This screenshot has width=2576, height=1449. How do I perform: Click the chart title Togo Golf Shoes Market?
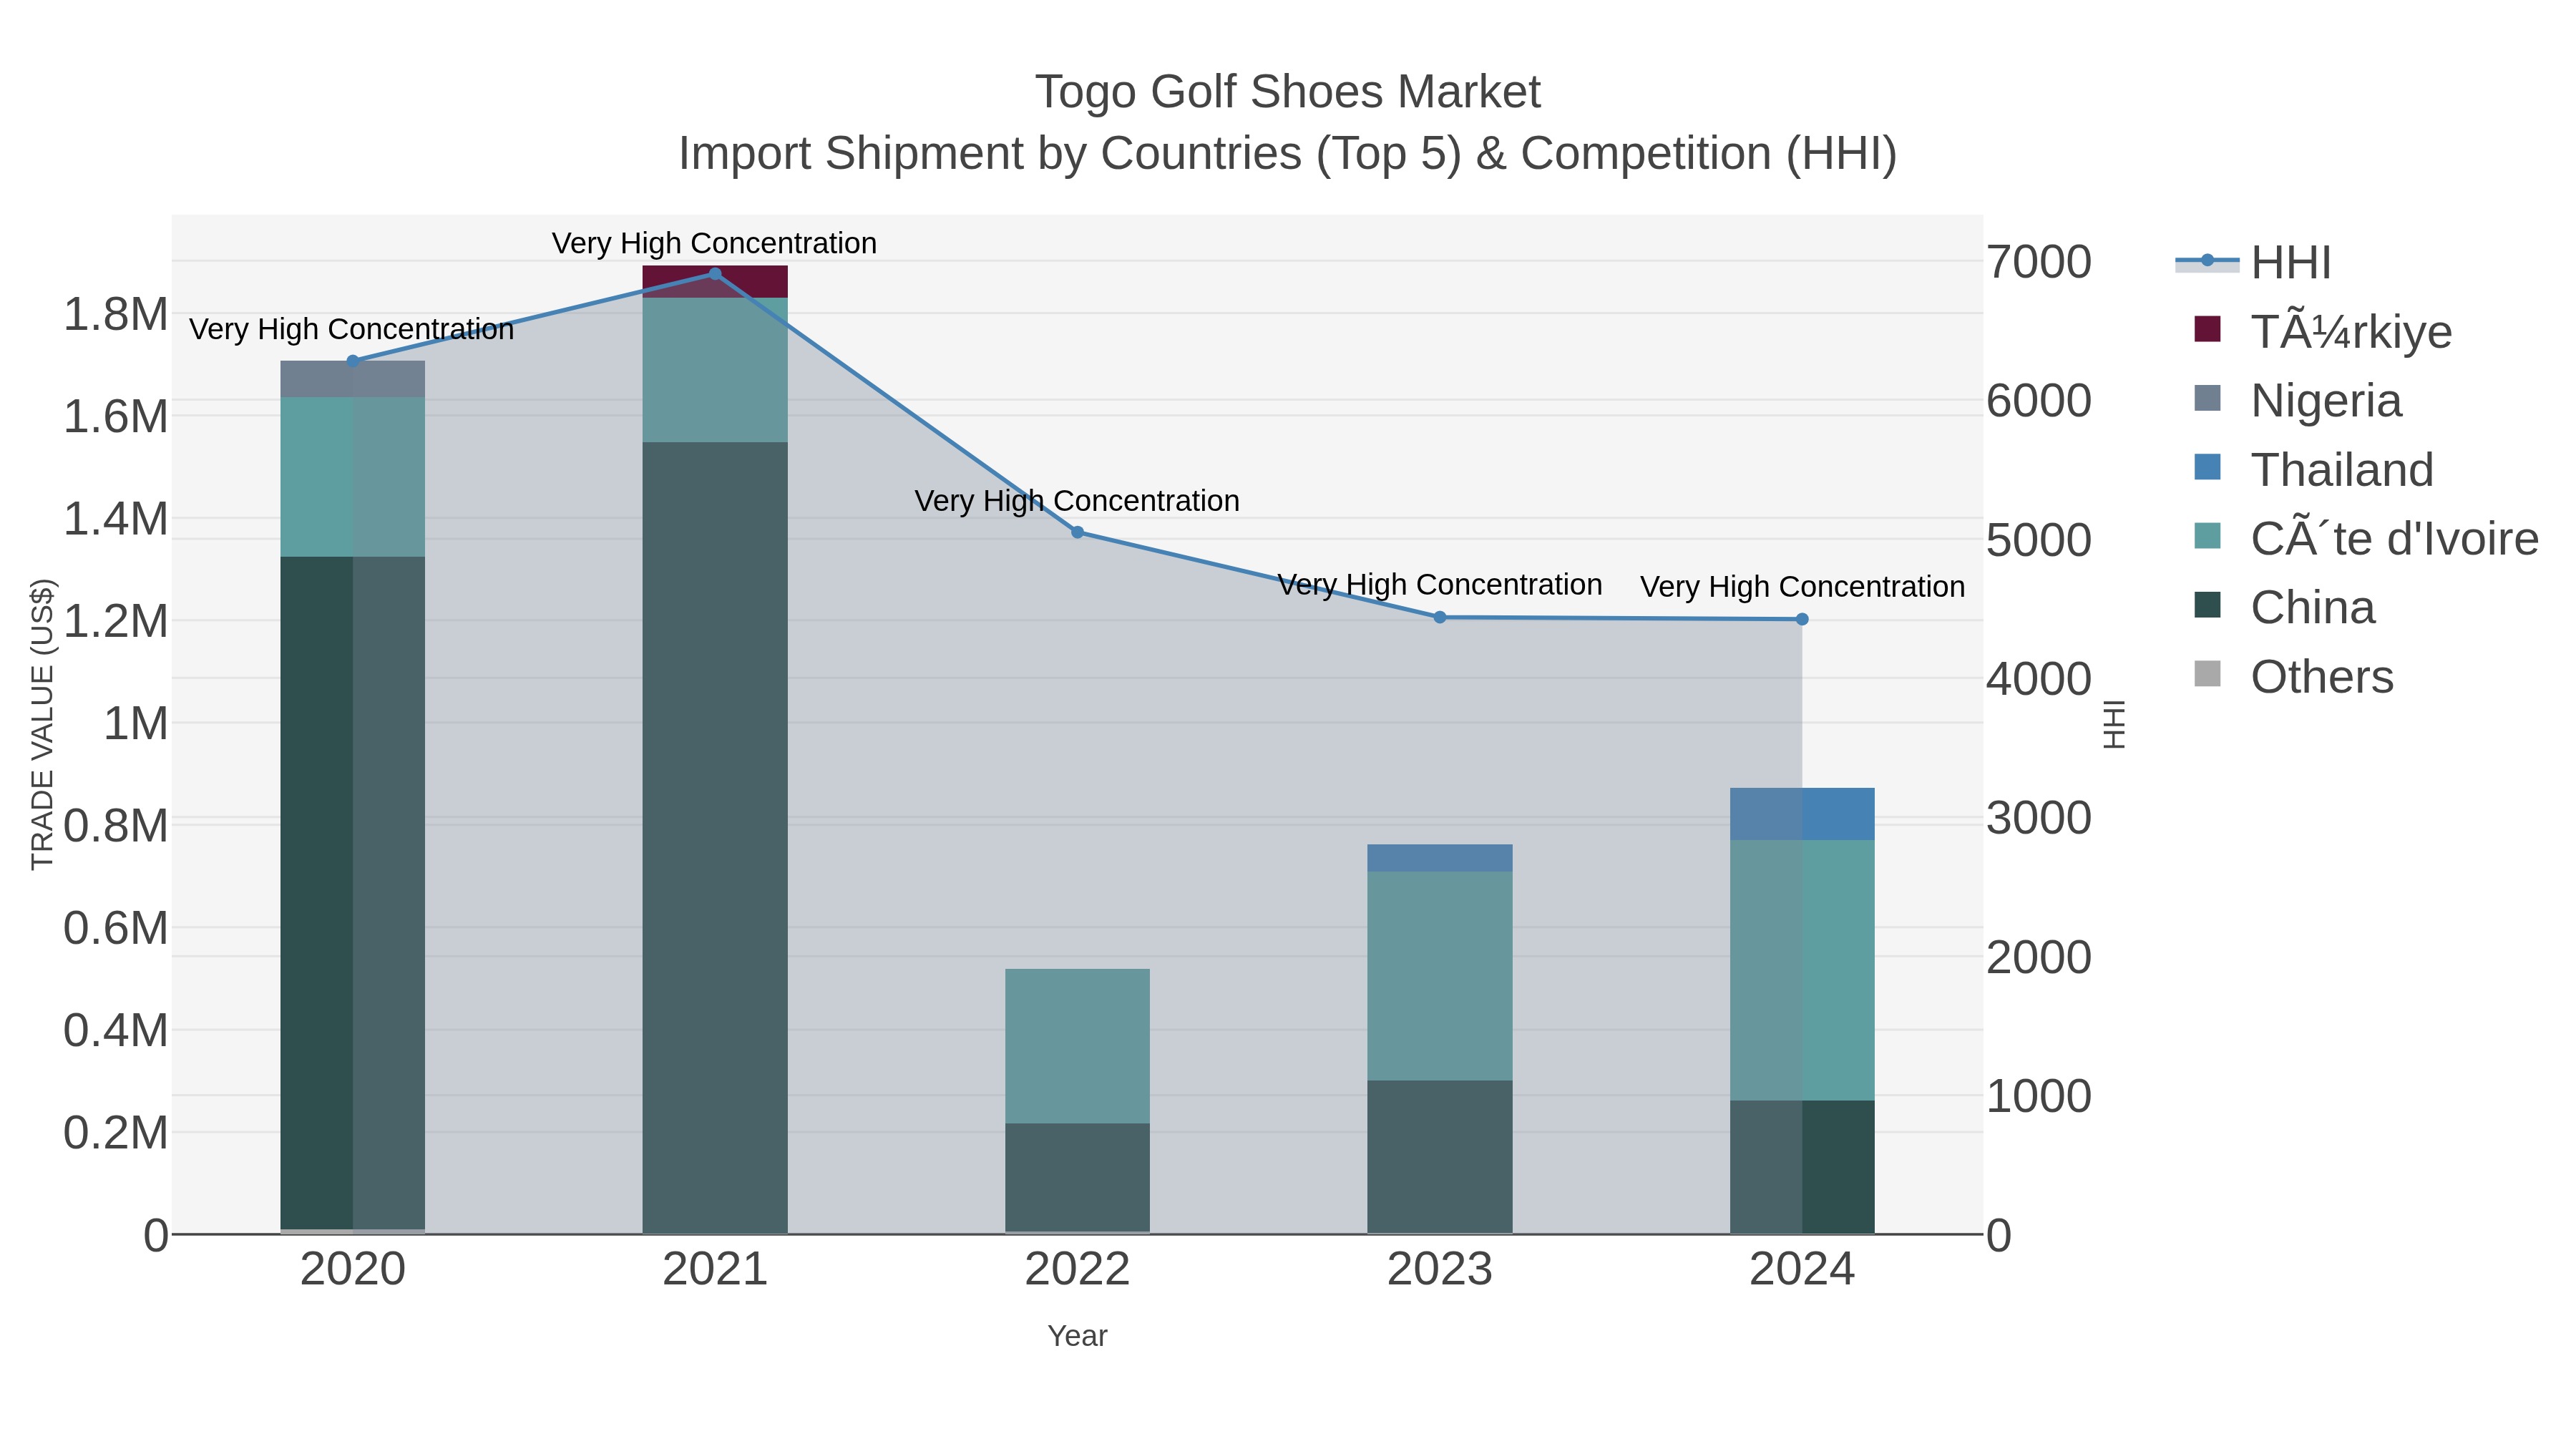(x=1287, y=92)
